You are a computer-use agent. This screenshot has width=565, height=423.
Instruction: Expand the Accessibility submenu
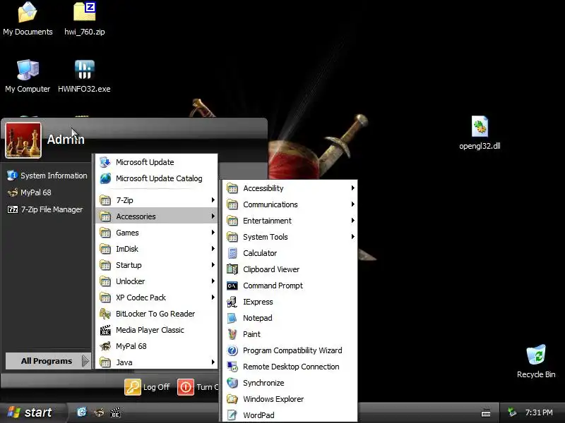click(x=290, y=188)
